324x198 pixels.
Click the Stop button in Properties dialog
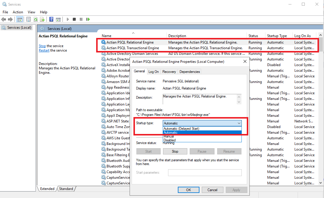coord(175,151)
